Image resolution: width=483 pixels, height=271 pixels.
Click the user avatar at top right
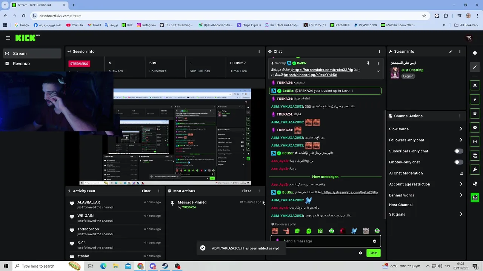click(x=469, y=38)
